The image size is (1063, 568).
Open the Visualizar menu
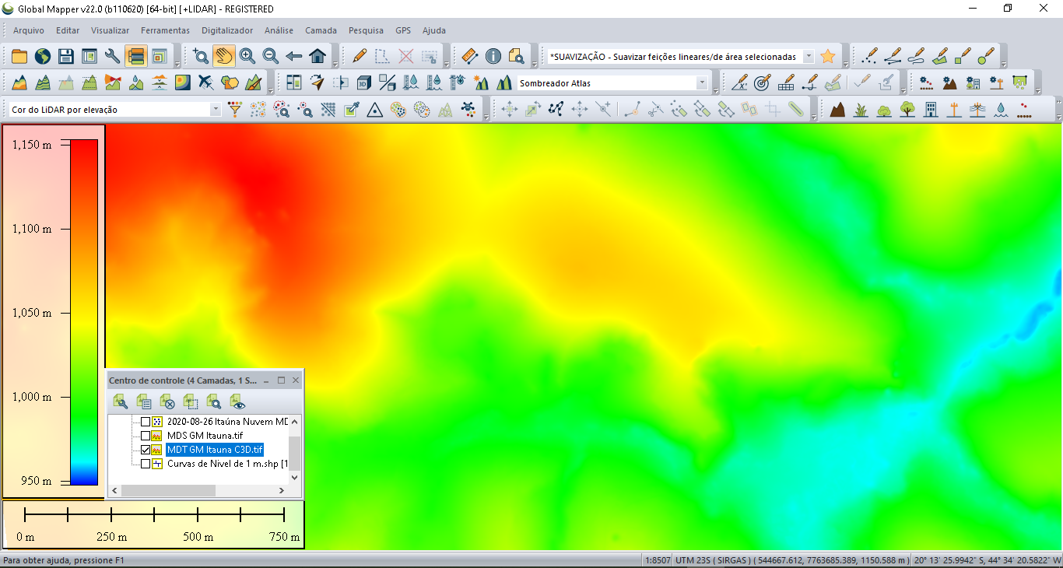pos(111,30)
